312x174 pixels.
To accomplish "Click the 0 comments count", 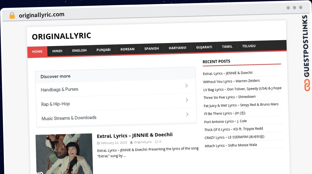I will [160, 142].
